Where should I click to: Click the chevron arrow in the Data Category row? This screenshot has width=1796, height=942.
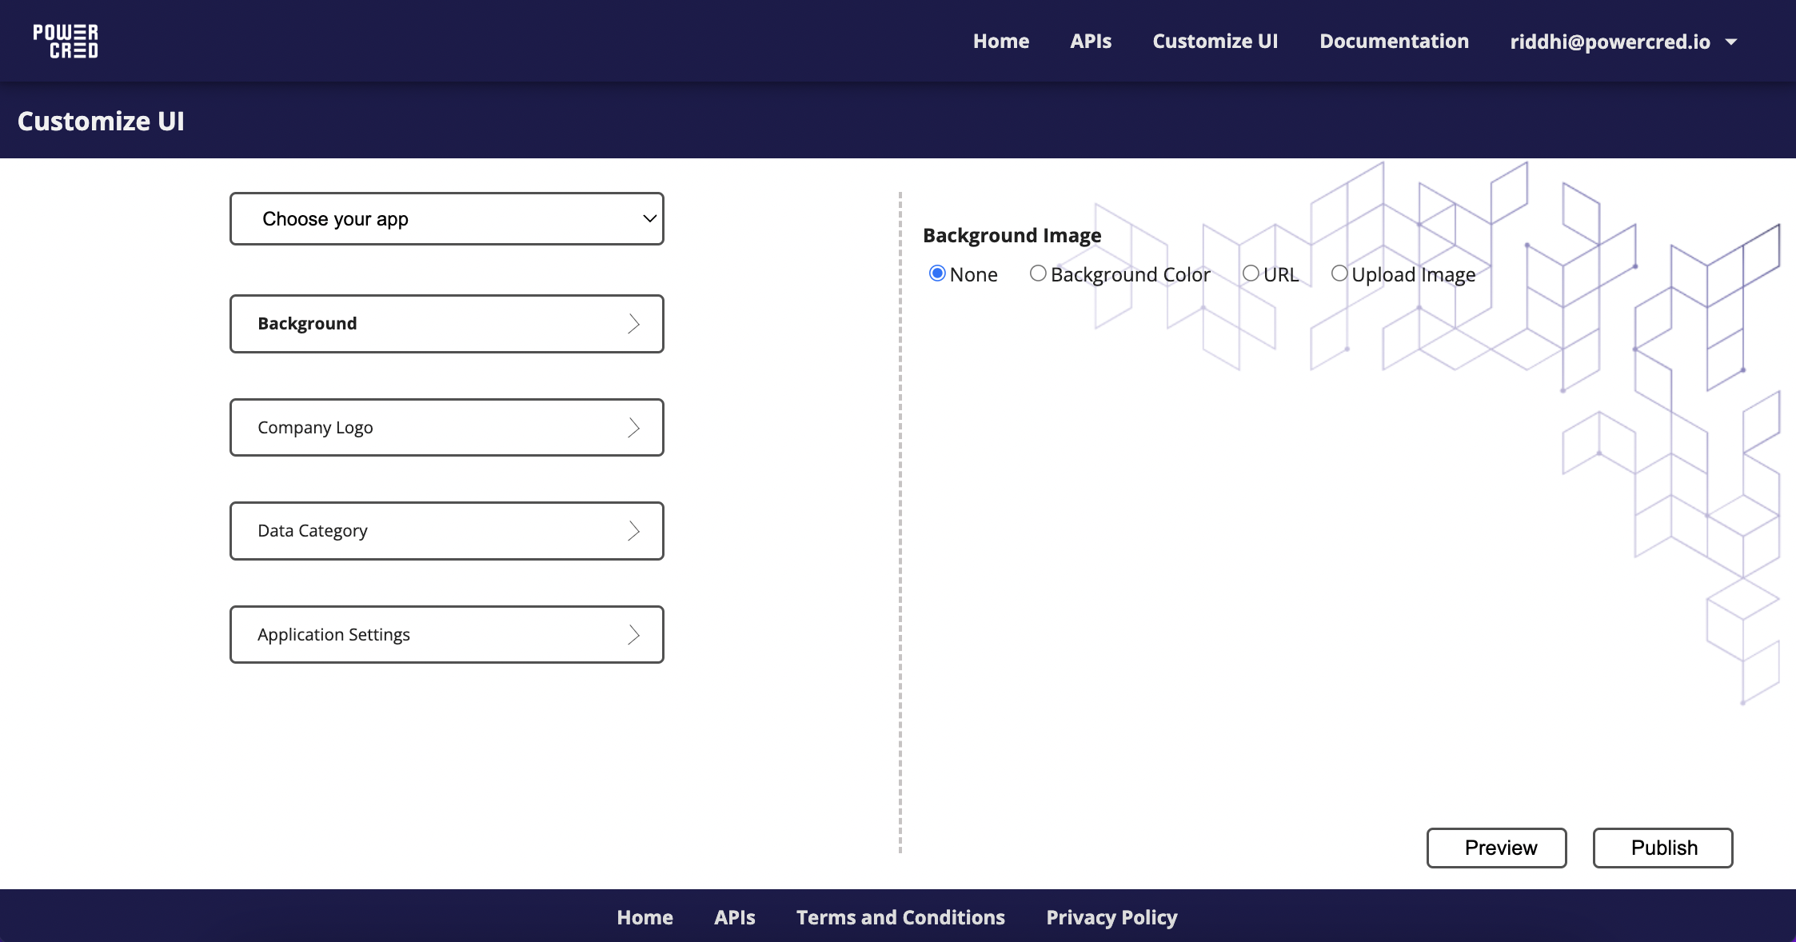click(x=633, y=531)
